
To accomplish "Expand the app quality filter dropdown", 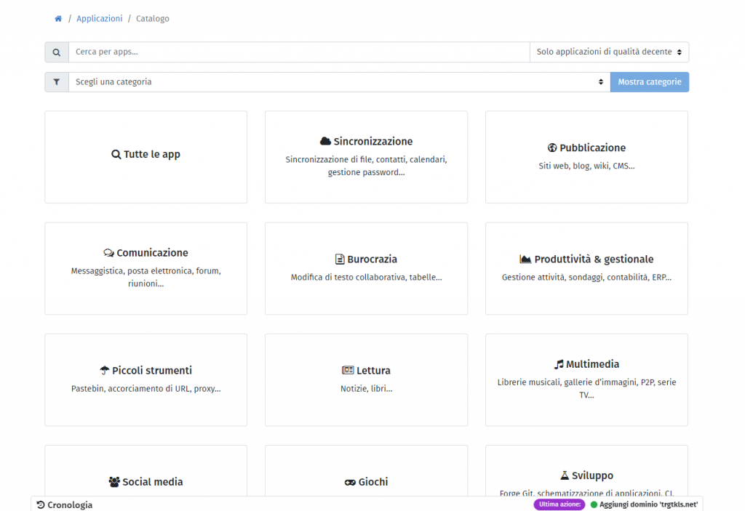I will point(609,52).
